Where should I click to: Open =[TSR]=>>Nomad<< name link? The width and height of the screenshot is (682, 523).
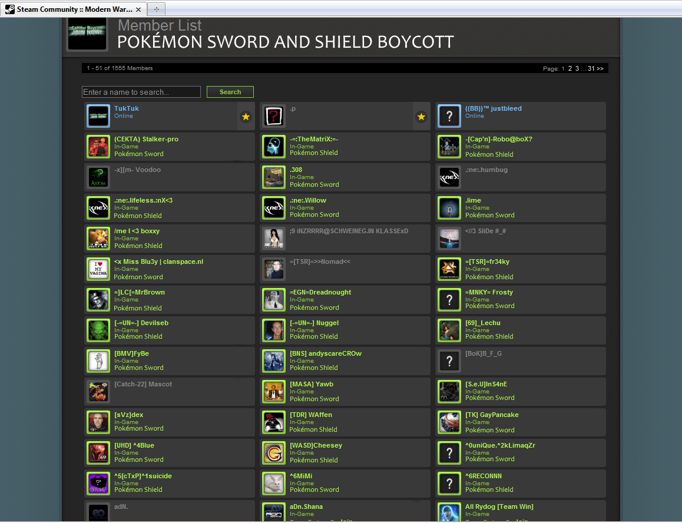click(320, 261)
